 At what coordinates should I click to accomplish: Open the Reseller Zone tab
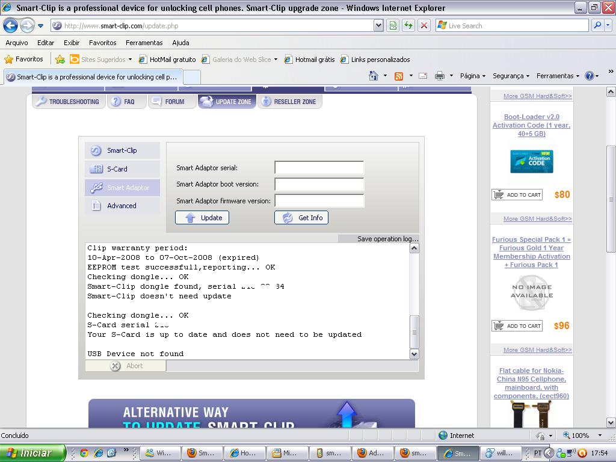[290, 102]
